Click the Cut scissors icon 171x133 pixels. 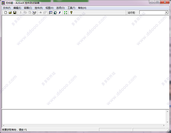coord(21,13)
